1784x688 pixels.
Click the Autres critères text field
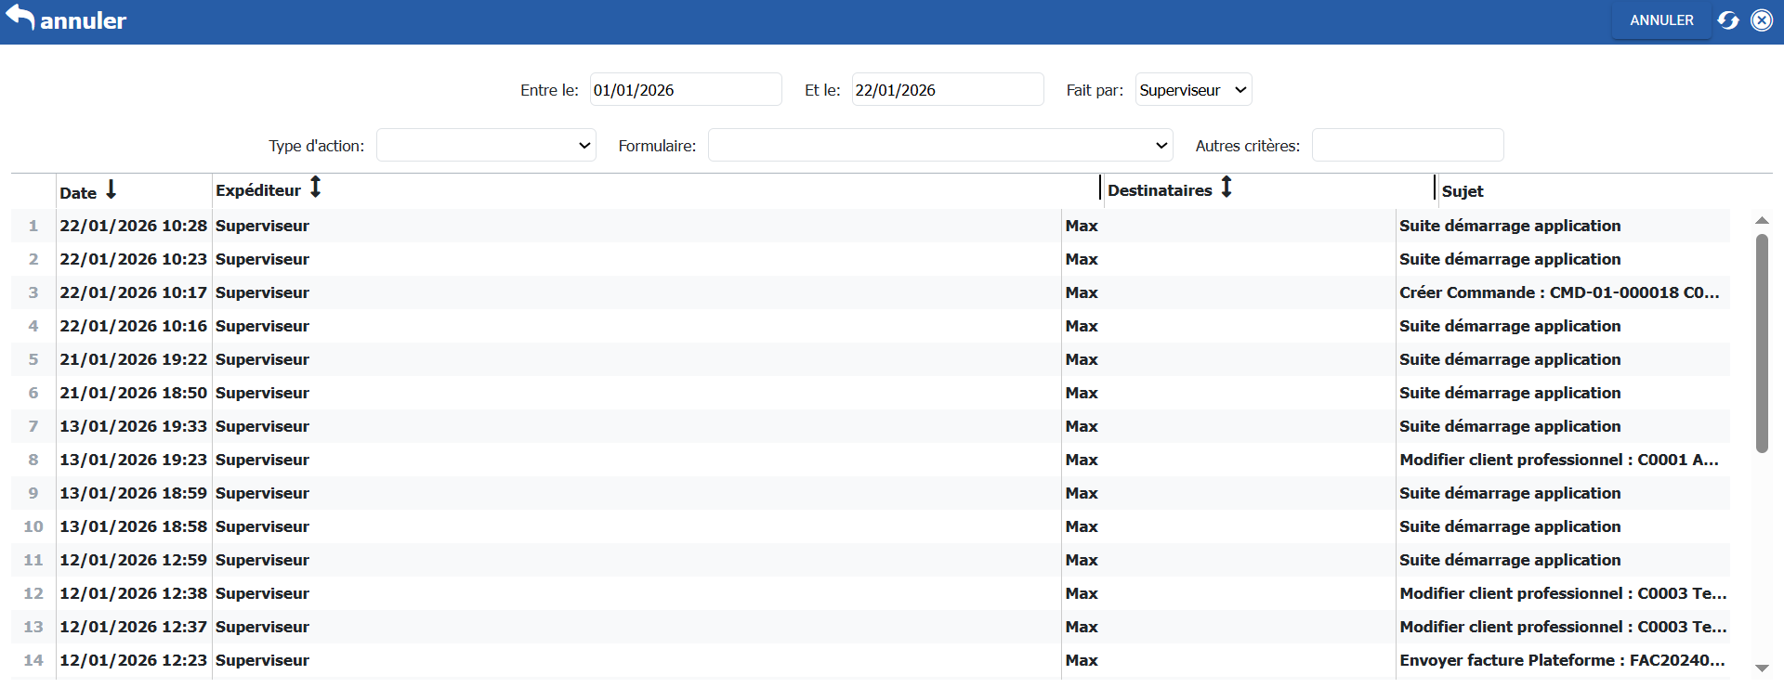1407,146
